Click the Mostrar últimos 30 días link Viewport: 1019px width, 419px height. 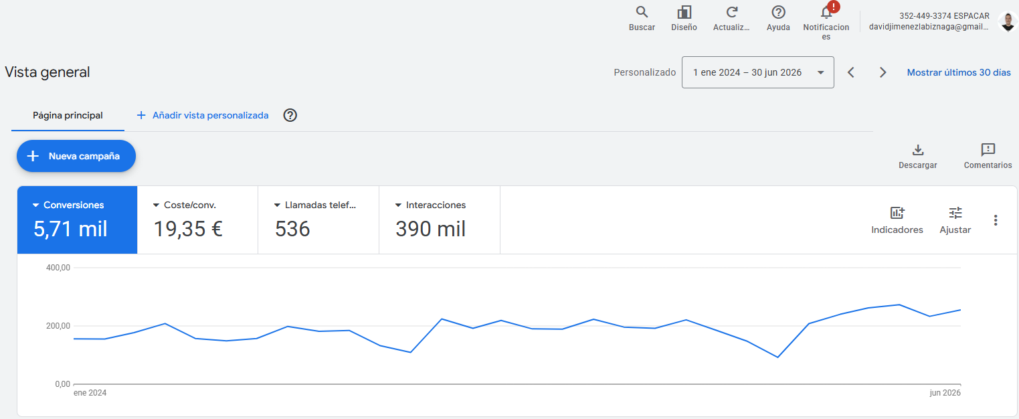click(x=959, y=72)
